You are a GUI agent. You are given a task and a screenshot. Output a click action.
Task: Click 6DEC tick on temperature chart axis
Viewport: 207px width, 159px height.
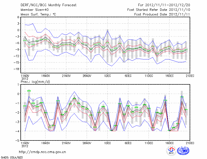(128, 76)
